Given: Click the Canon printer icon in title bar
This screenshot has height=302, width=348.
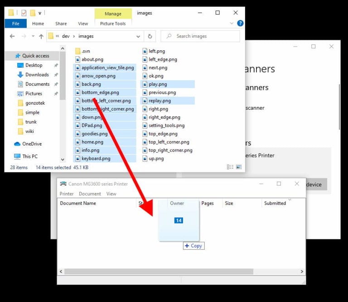Looking at the screenshot, I should (63, 184).
